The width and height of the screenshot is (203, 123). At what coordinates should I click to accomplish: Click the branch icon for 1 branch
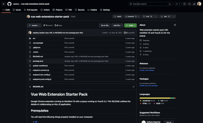[44, 26]
